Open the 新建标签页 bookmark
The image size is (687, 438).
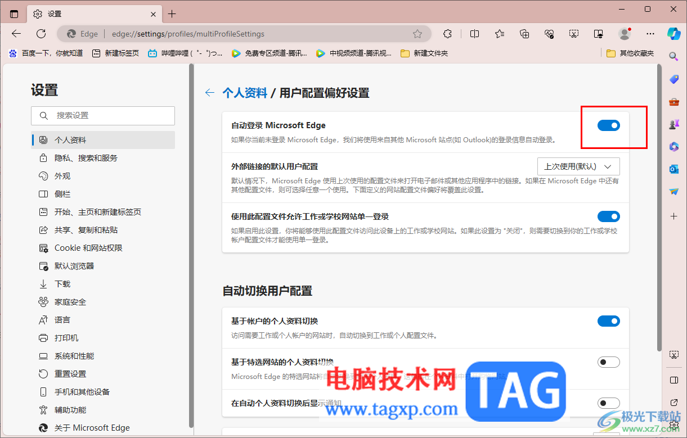click(x=115, y=53)
